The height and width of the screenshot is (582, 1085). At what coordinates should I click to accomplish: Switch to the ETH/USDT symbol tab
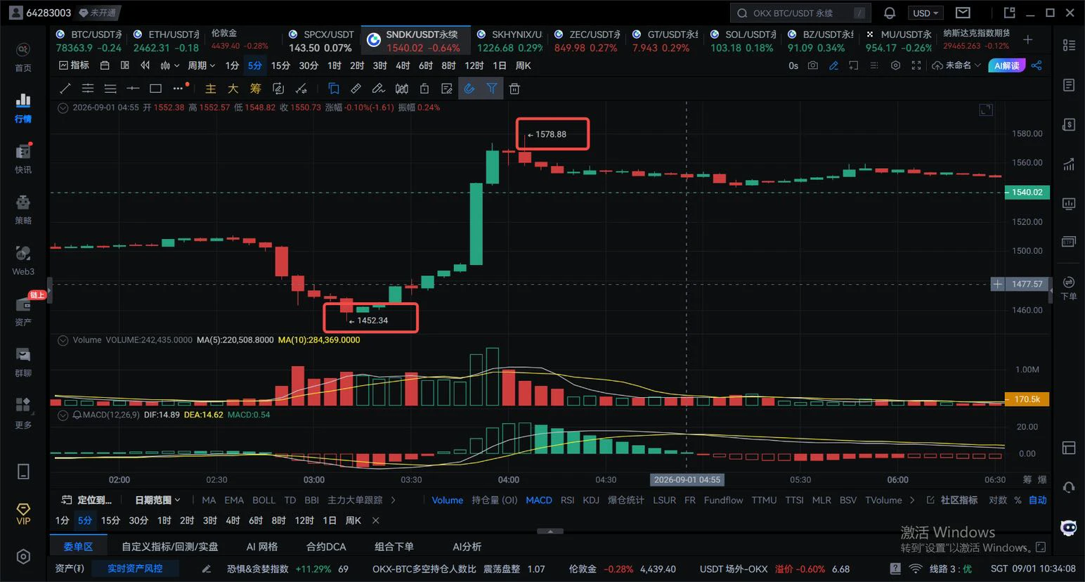[167, 41]
